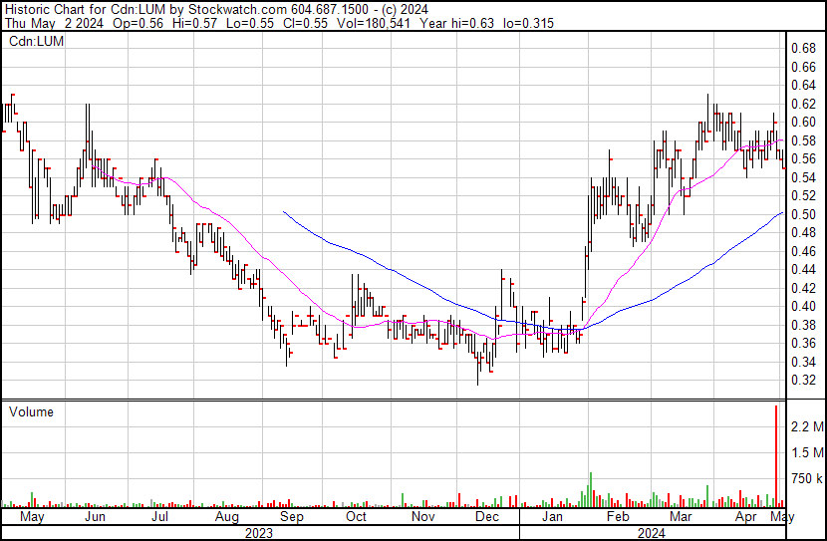Click the 0.42 price axis label
This screenshot has height=541, width=827.
tap(803, 288)
